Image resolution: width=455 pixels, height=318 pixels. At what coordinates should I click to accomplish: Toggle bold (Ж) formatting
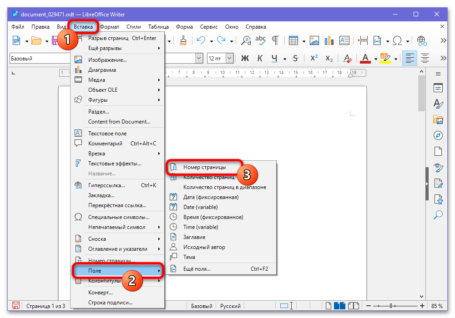[245, 59]
